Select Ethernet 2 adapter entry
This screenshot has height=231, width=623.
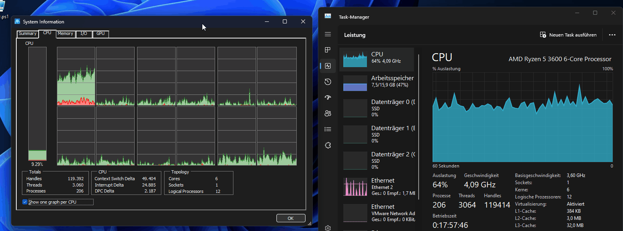(377, 187)
